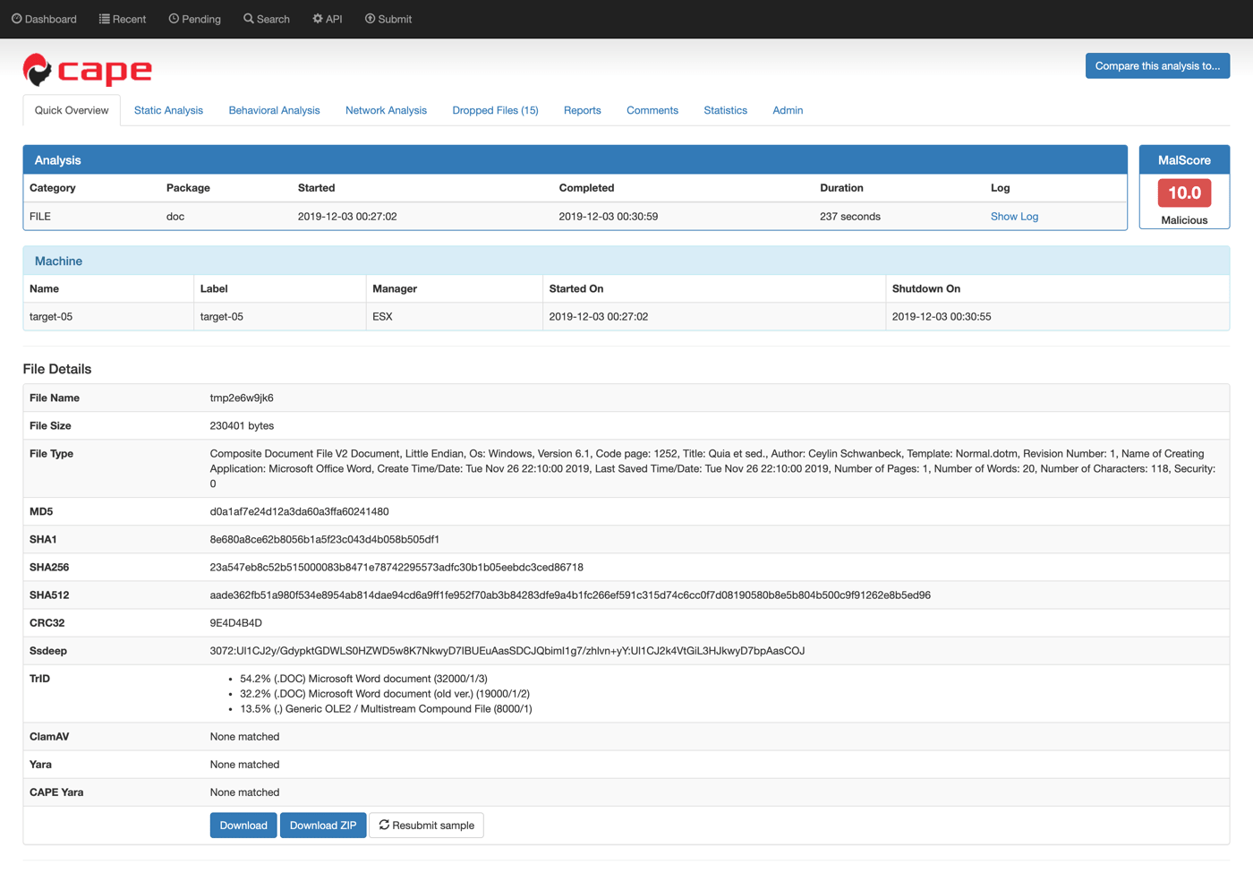This screenshot has height=873, width=1253.
Task: Click file name tmp2e6w9jk6
Action: [242, 398]
